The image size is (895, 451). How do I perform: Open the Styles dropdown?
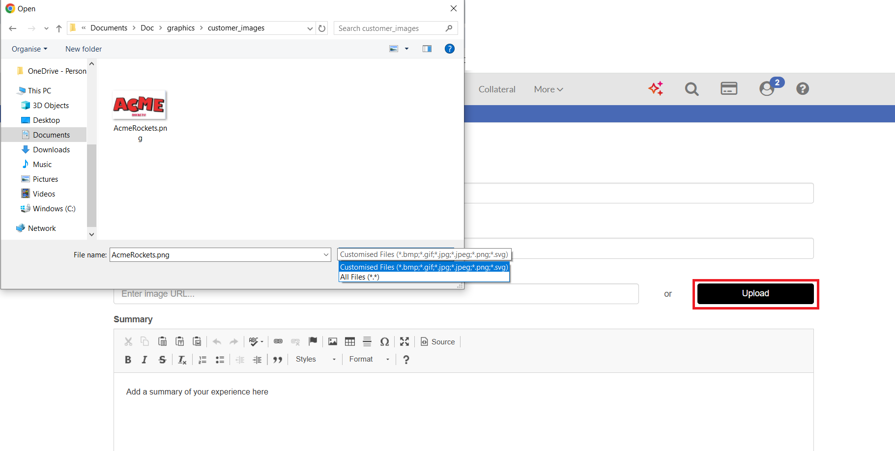click(316, 359)
